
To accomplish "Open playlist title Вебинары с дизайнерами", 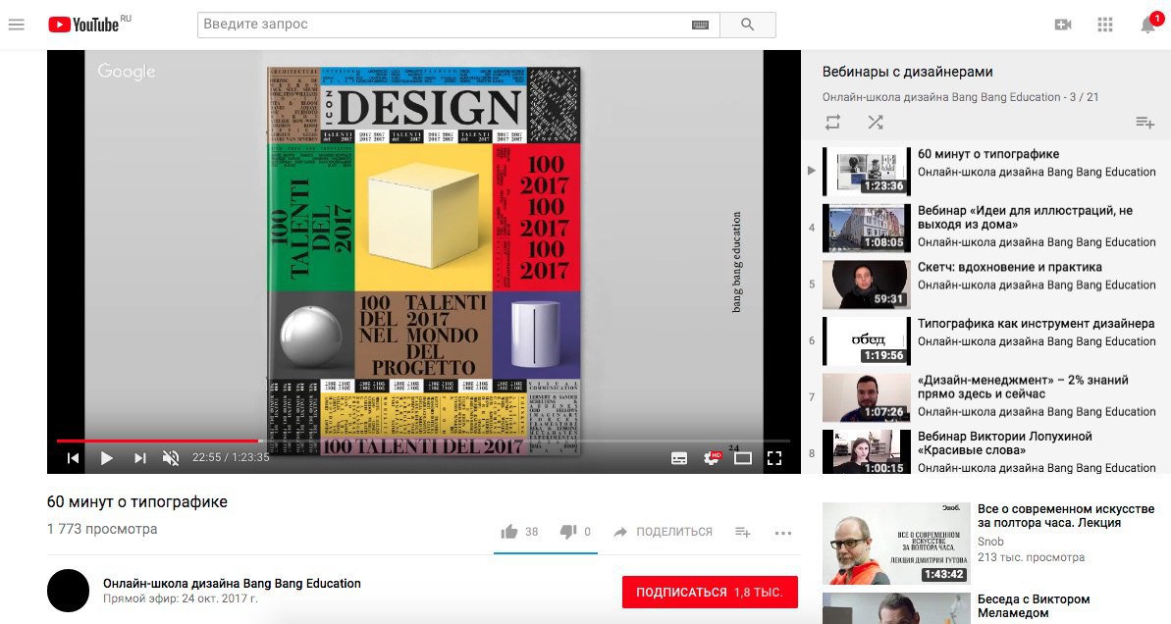I will [x=907, y=72].
